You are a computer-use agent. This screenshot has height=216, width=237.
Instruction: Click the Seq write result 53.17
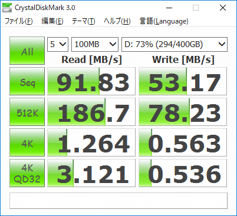click(x=183, y=81)
